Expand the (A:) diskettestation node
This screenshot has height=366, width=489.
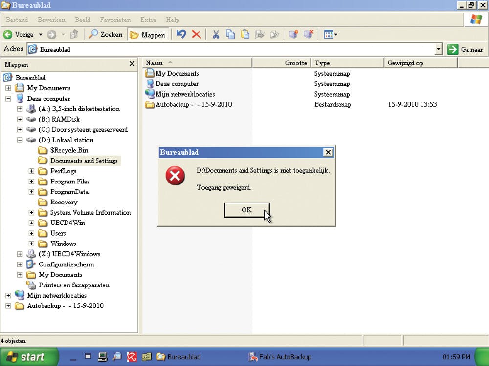tap(20, 109)
